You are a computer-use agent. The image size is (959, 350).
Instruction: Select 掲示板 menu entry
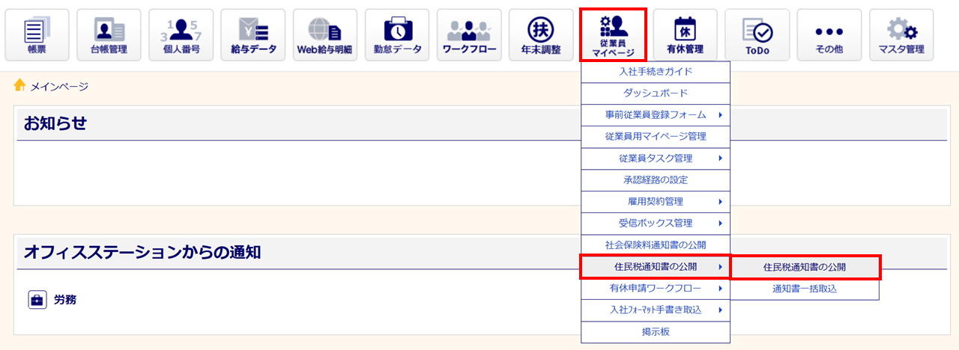click(656, 332)
